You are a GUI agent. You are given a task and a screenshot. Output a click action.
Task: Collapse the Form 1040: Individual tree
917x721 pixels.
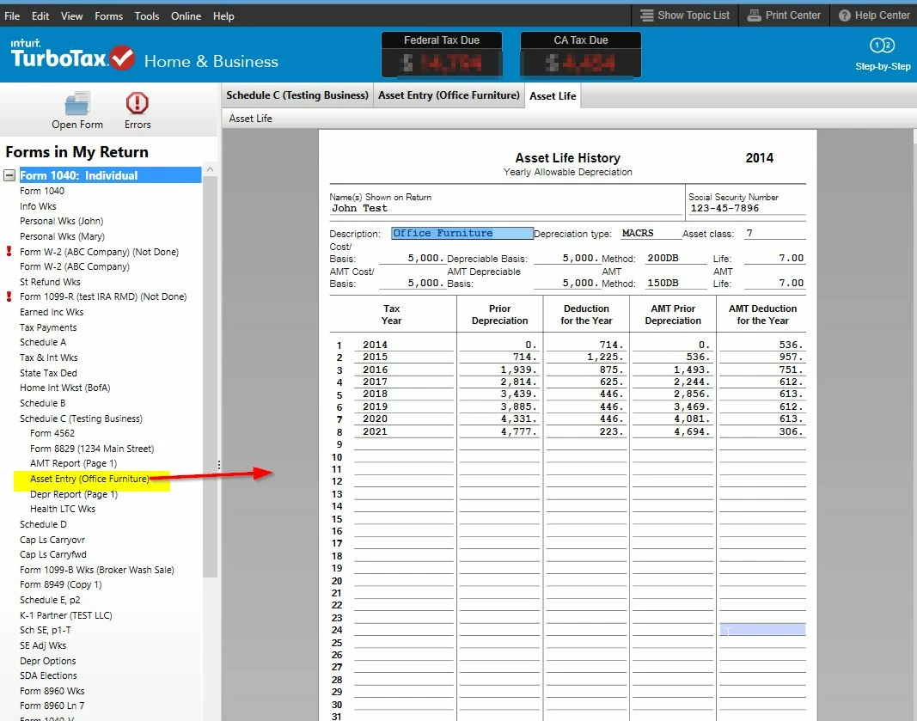9,175
